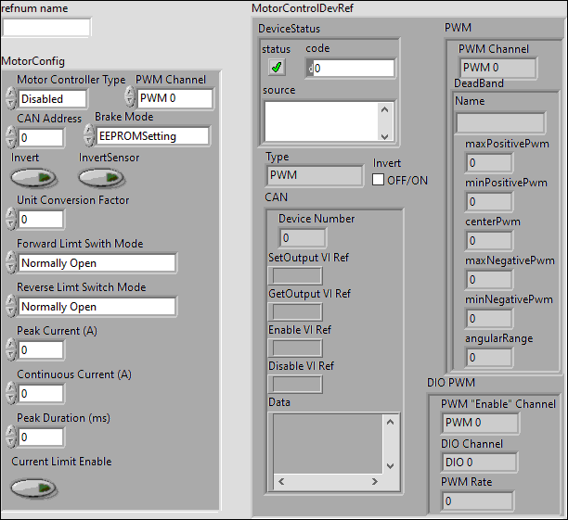Toggle the InvertSensor switch
Image resolution: width=568 pixels, height=520 pixels.
coord(101,178)
